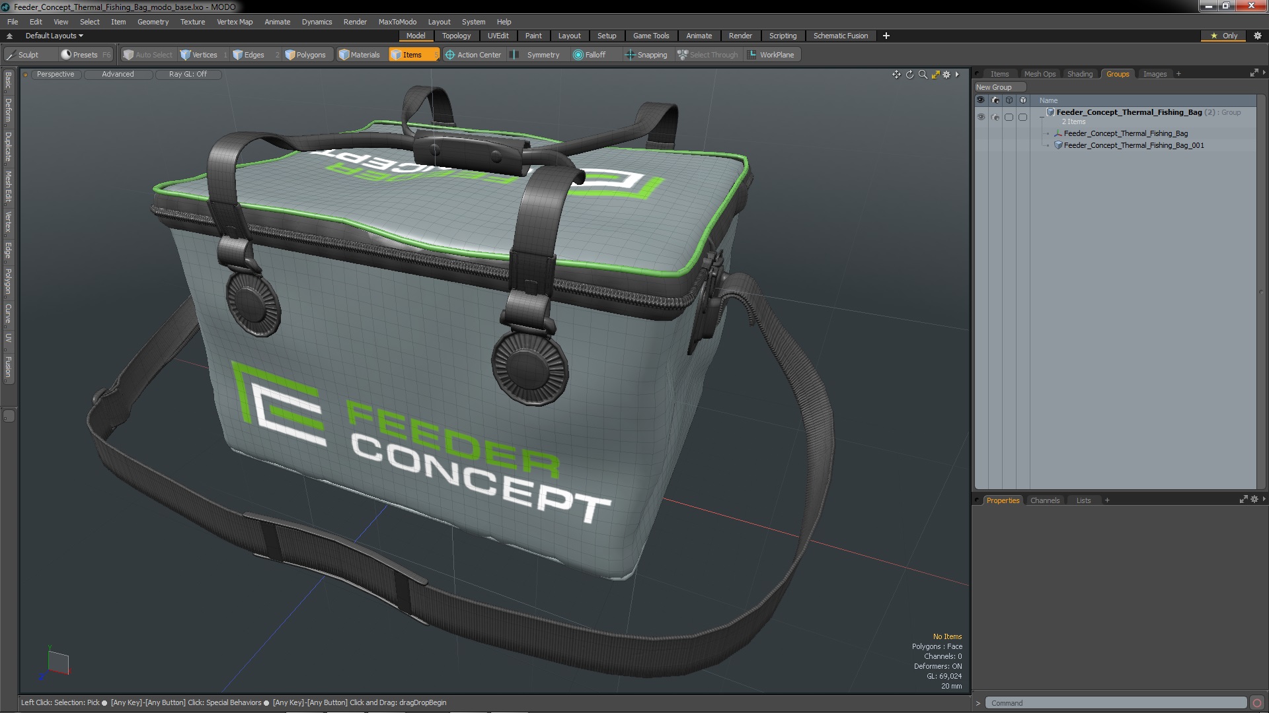The height and width of the screenshot is (713, 1269).
Task: Click the render camera column header icon
Action: point(995,100)
